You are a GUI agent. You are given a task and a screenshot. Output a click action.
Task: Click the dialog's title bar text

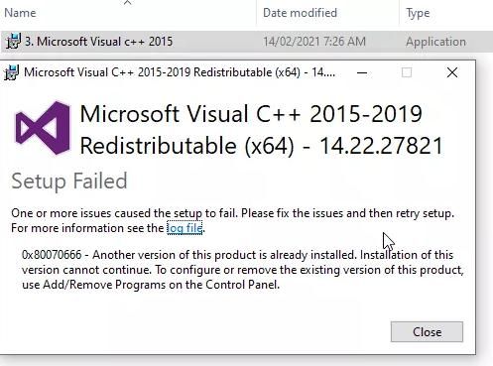point(180,72)
